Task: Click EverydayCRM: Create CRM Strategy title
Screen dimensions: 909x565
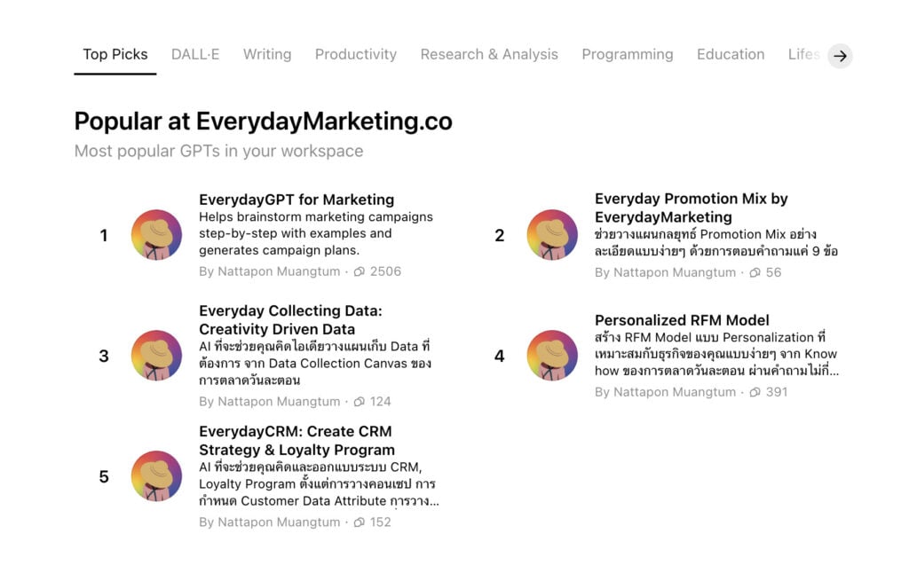Action: (x=296, y=441)
